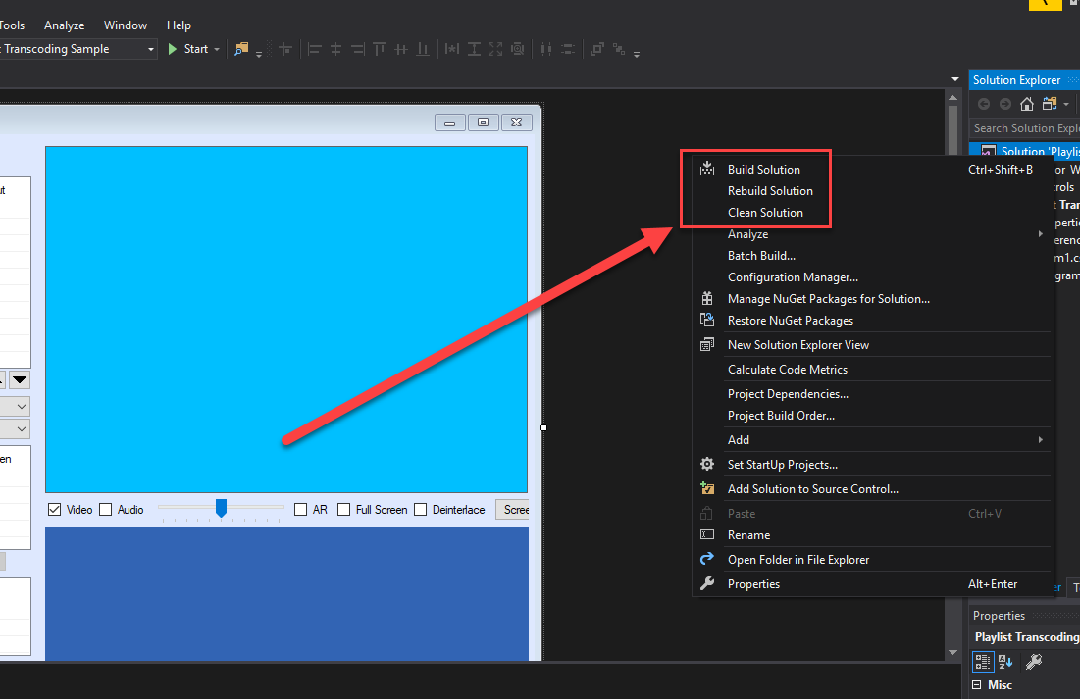
Task: Click the Find in Files toolbar icon
Action: tap(241, 49)
